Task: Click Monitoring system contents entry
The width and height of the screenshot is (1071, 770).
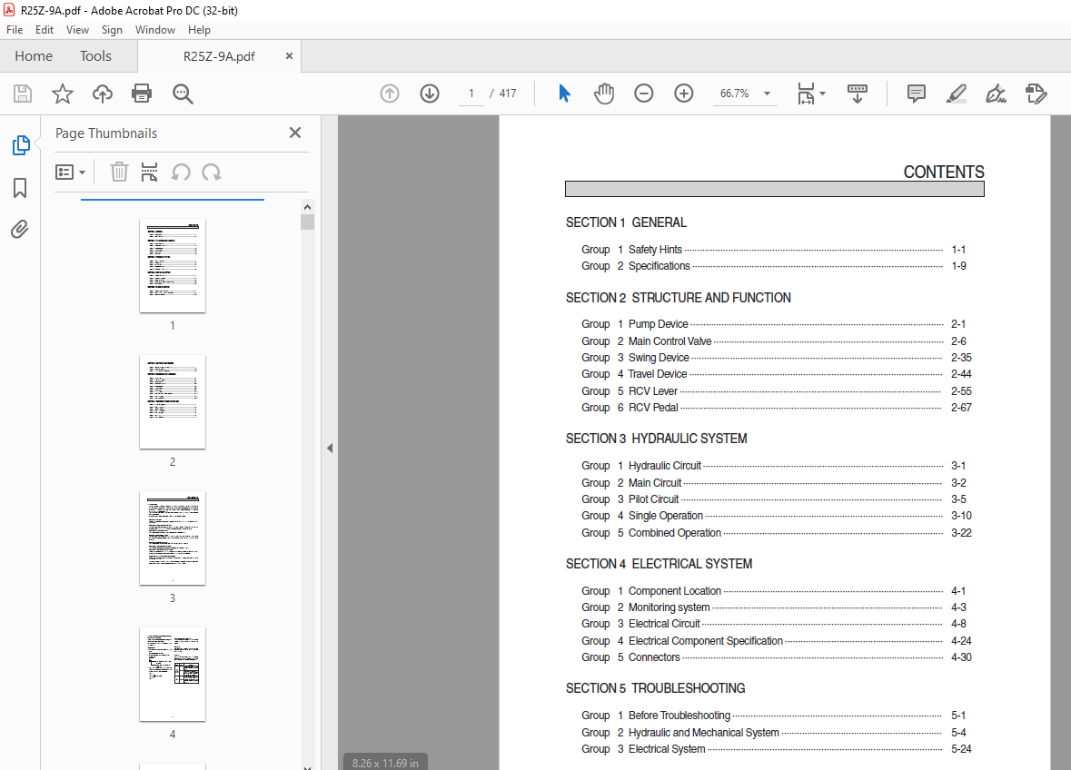Action: tap(773, 607)
